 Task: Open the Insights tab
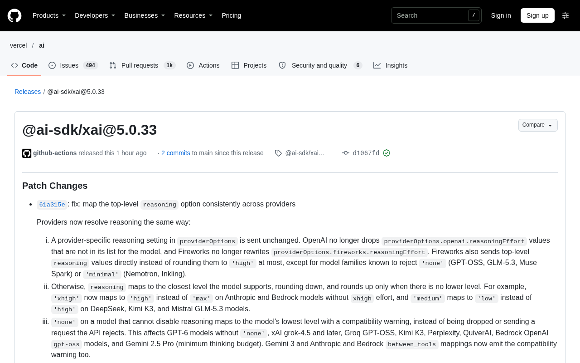(x=391, y=65)
